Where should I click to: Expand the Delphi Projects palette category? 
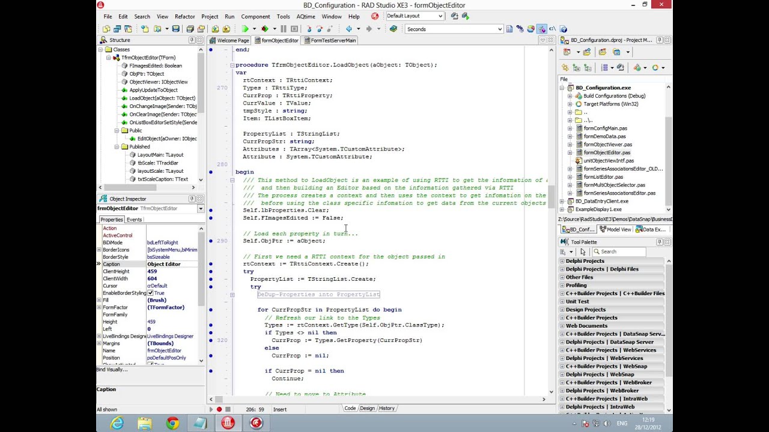[562, 261]
